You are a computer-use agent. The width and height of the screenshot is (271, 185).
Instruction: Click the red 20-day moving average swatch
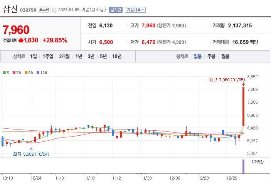click(14, 73)
